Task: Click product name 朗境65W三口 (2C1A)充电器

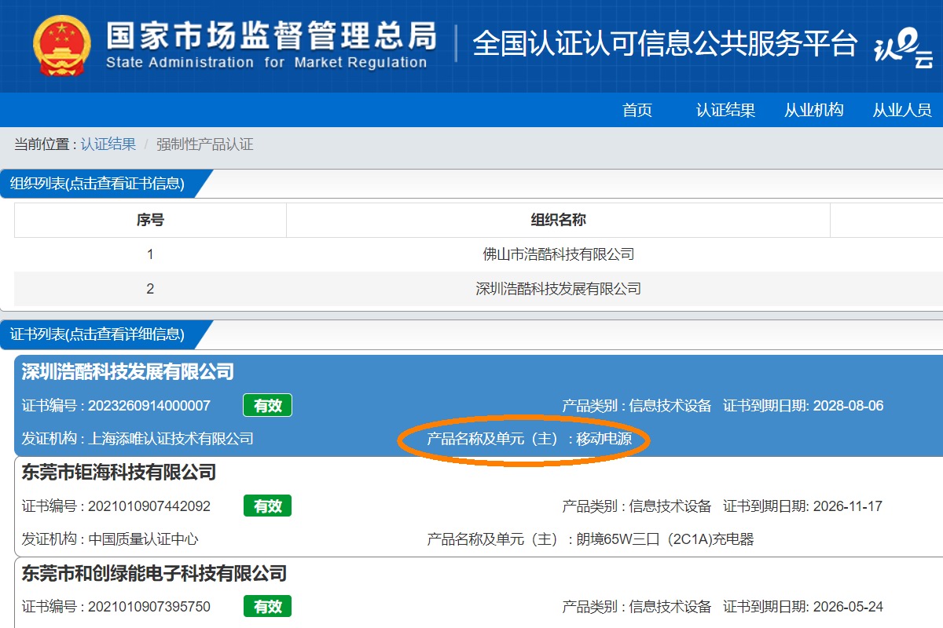Action: coord(665,539)
